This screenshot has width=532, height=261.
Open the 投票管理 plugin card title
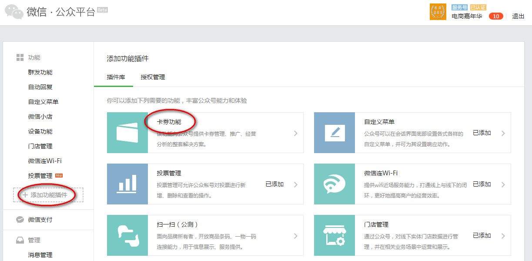pyautogui.click(x=169, y=173)
